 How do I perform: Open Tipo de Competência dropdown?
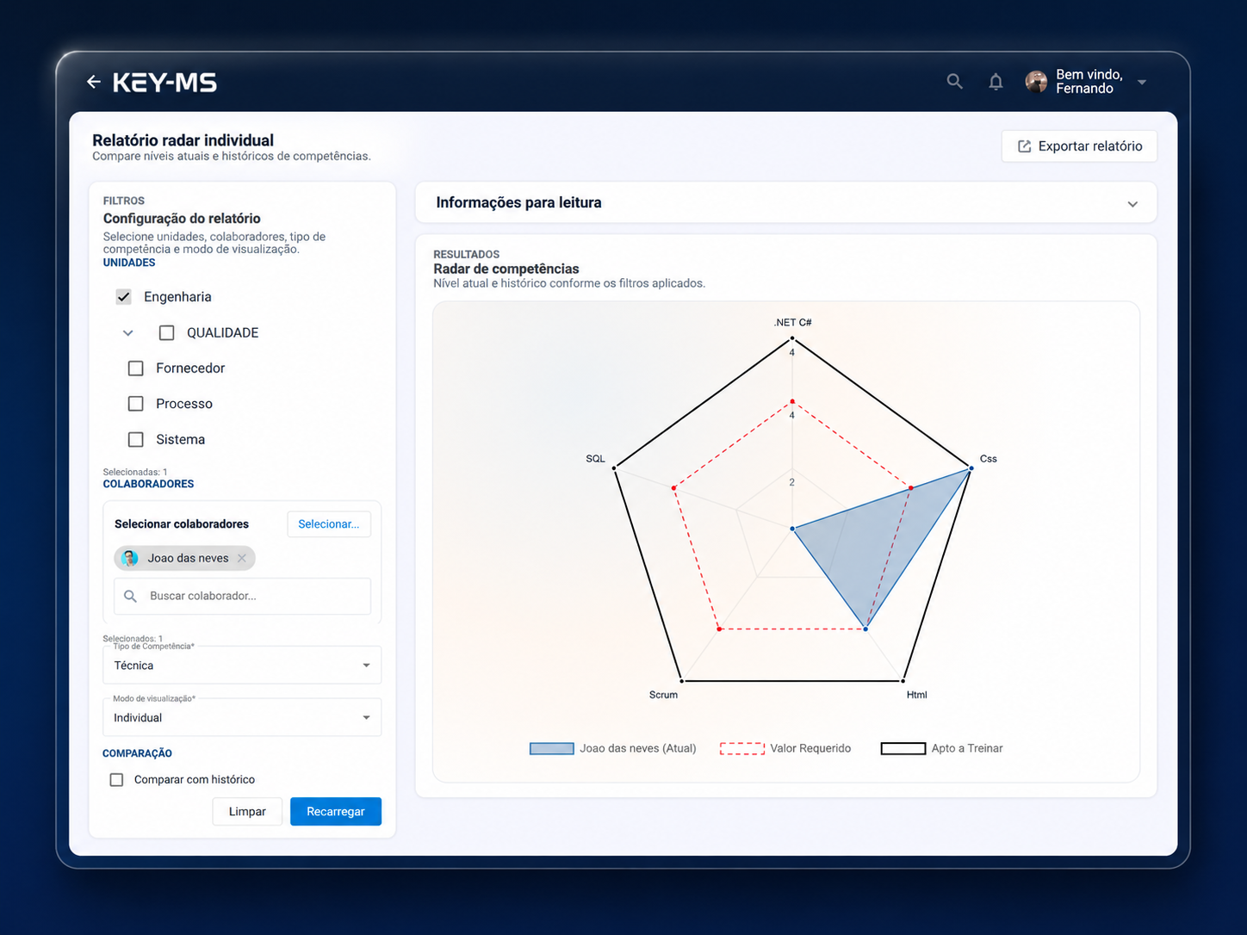242,666
